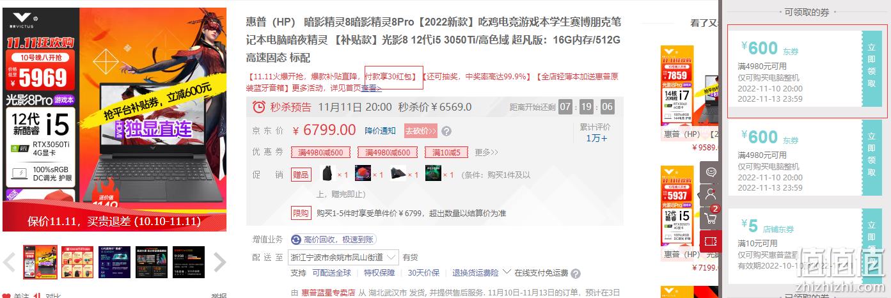This screenshot has height=298, width=891.
Task: Open the coupon ticket sidebar icon
Action: pos(711,240)
